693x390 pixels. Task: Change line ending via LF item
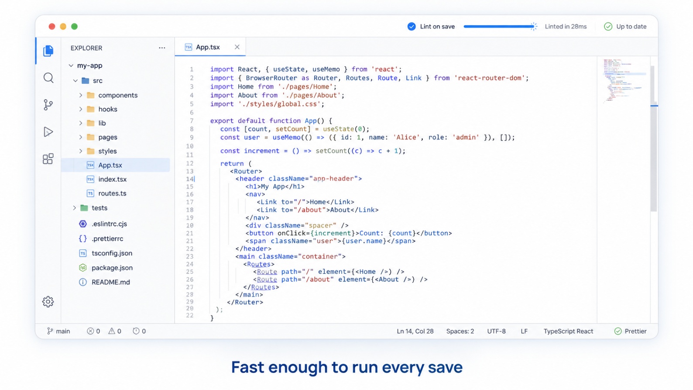click(524, 331)
